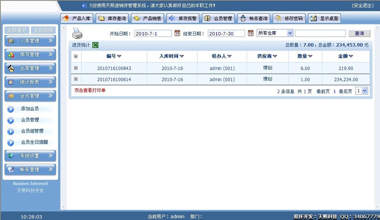Click the end date input field
Screen dimensions: 380x220
click(227, 34)
